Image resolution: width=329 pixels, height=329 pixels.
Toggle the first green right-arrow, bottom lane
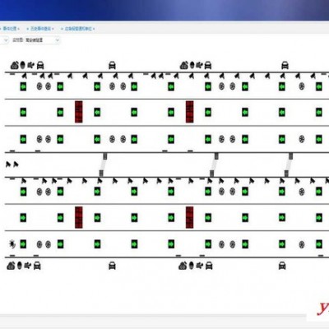pos(23,243)
